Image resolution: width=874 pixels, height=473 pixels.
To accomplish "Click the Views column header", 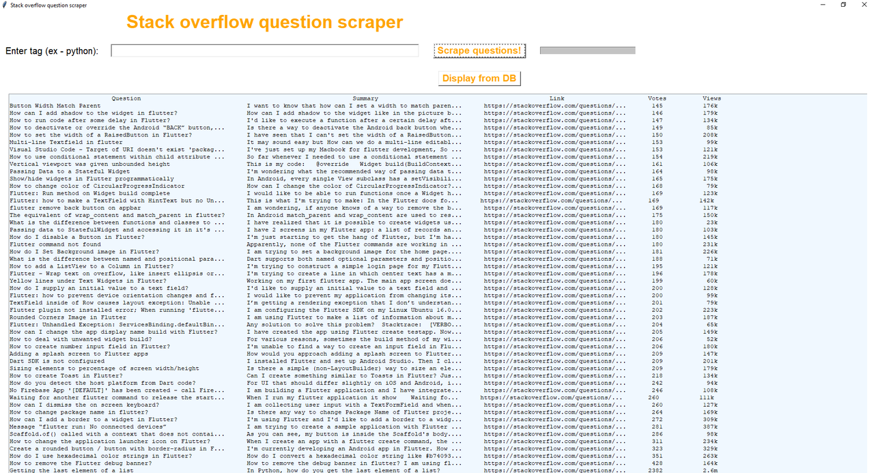I will (711, 98).
